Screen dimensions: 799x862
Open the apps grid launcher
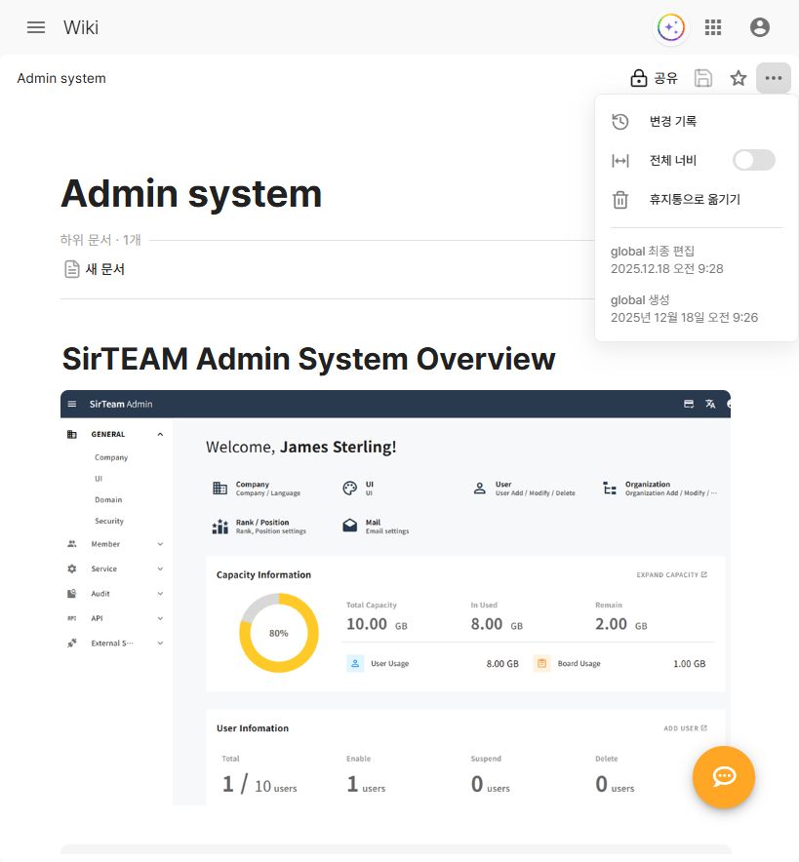click(713, 27)
